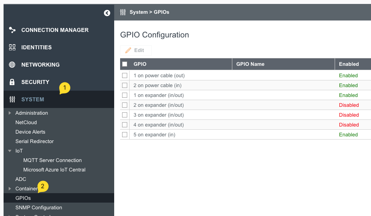Sort by the GPIO Name column header
371x216 pixels.
pos(250,64)
